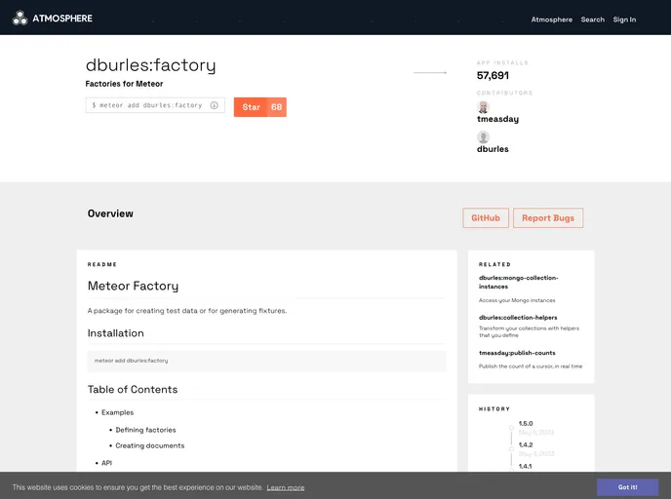
Task: Open contributor dburles profile link
Action: pyautogui.click(x=493, y=149)
